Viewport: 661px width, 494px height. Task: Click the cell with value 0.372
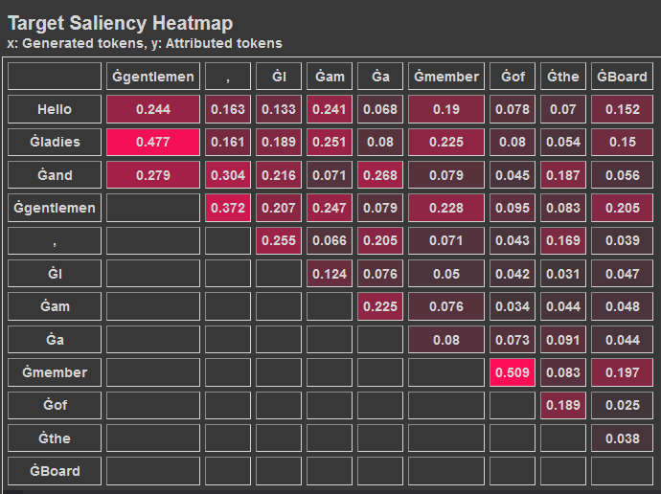pyautogui.click(x=228, y=208)
